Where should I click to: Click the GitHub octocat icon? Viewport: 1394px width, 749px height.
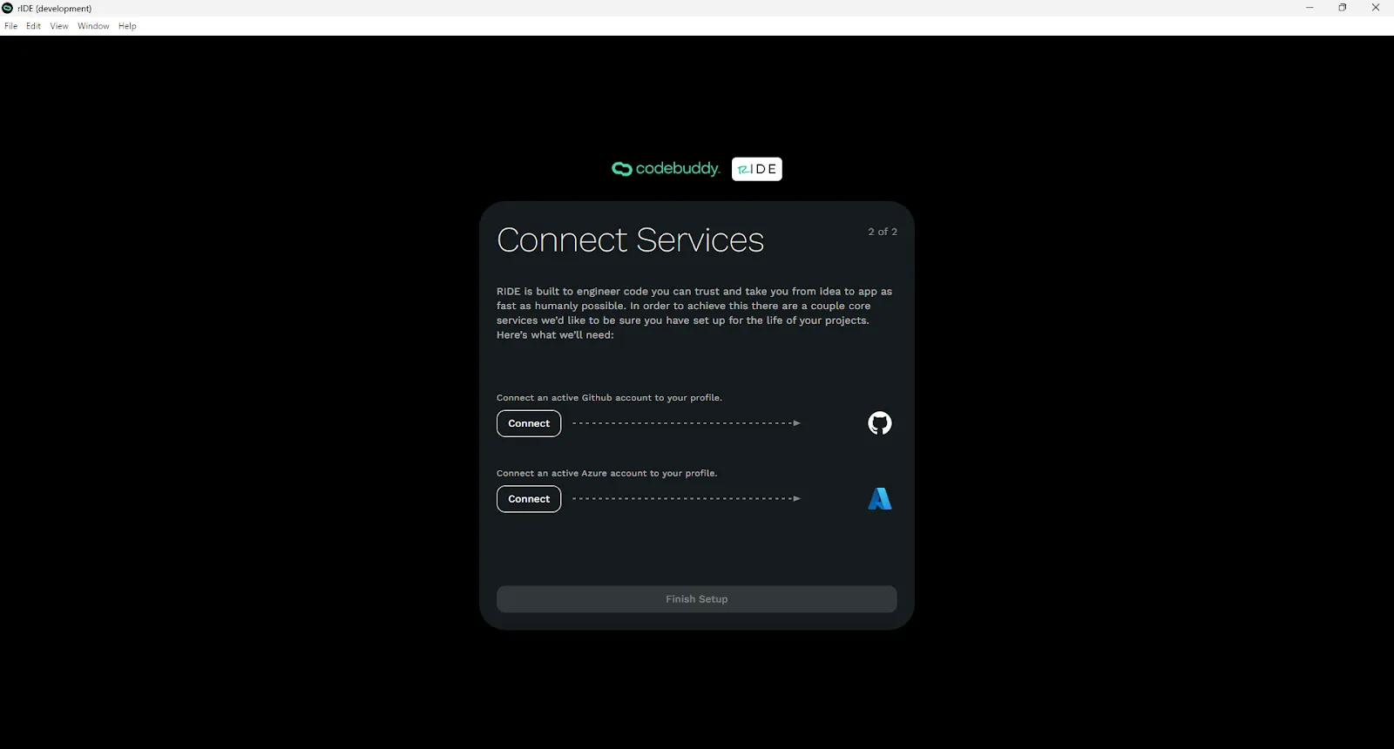[880, 423]
